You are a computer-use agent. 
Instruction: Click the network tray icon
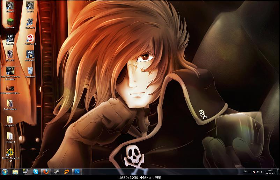click(258, 172)
